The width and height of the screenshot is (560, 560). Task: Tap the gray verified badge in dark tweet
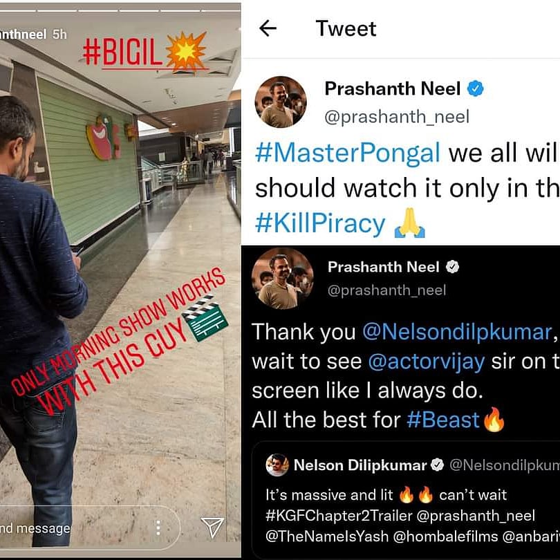(x=453, y=267)
